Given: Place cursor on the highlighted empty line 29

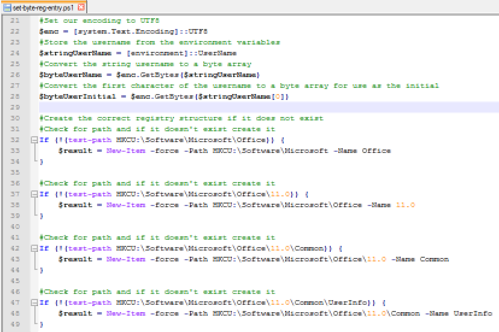Looking at the screenshot, I should pos(241,107).
